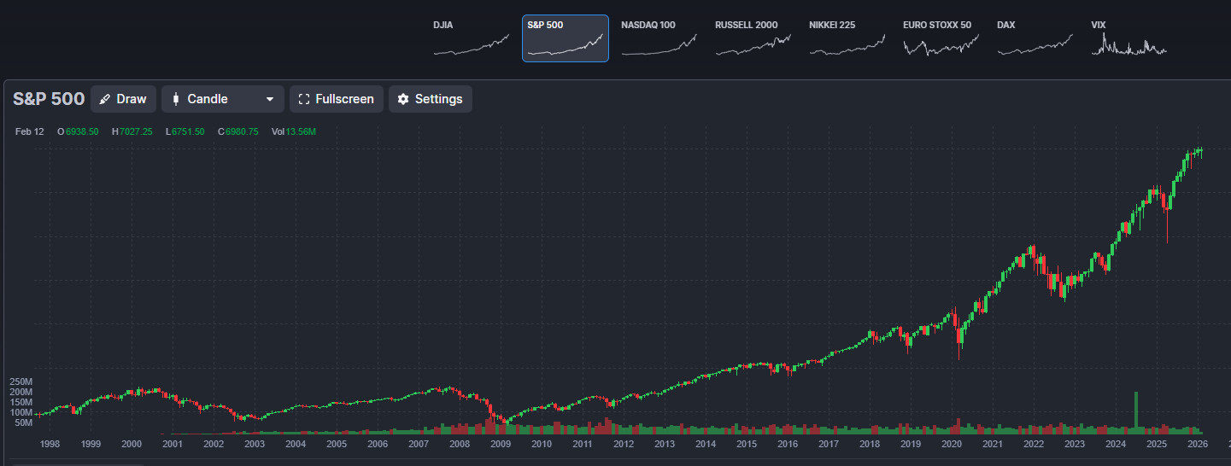The height and width of the screenshot is (466, 1231).
Task: Select the S&P 500 index card
Action: pyautogui.click(x=566, y=38)
